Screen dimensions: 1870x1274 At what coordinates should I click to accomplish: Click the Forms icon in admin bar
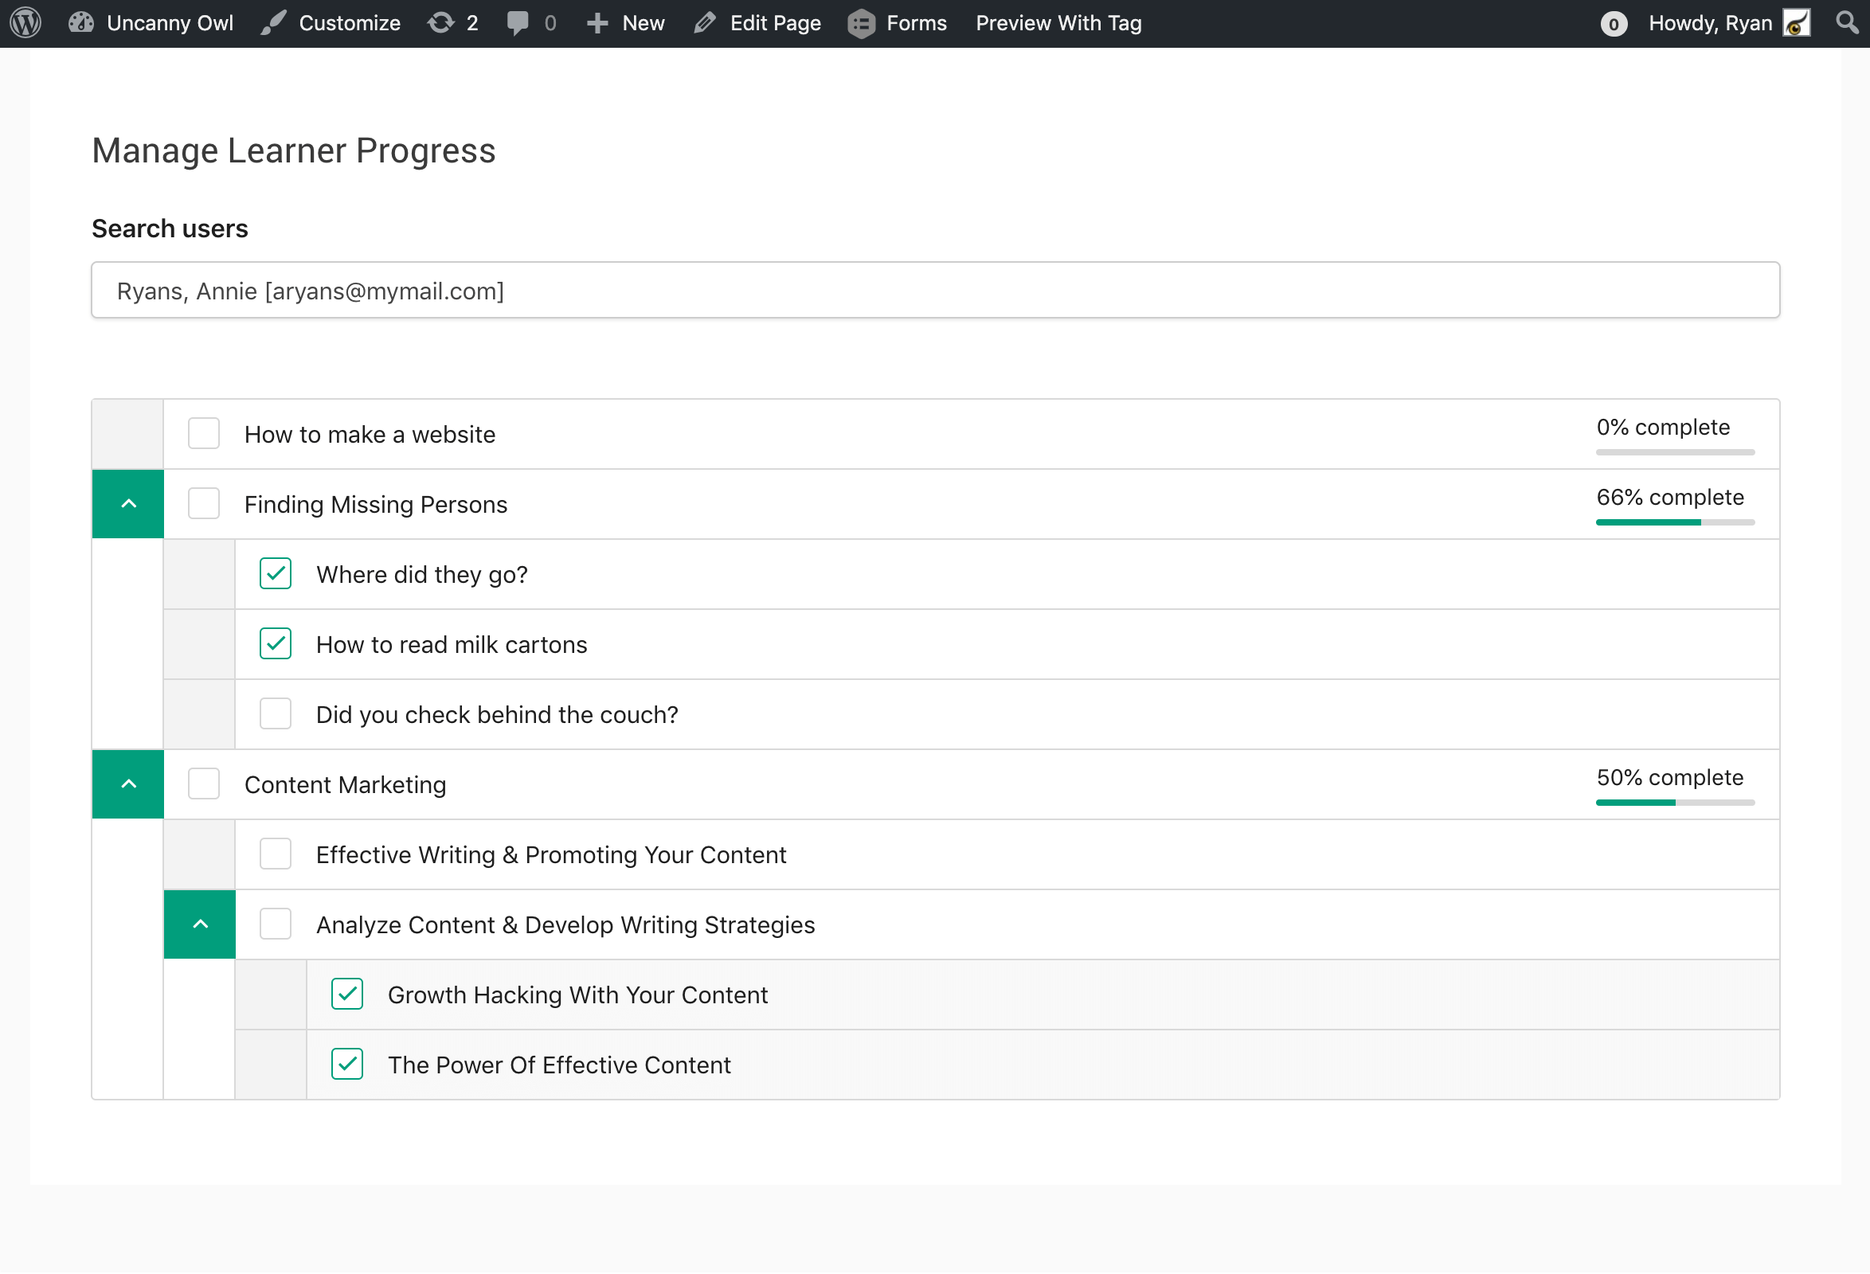click(x=862, y=23)
